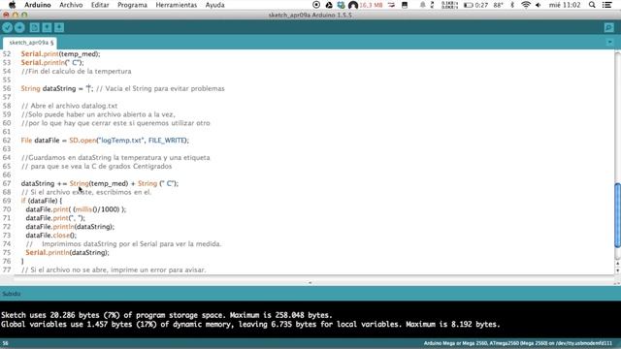Click console line Global variables use 1.457 bytes
This screenshot has height=349, width=621.
[250, 324]
